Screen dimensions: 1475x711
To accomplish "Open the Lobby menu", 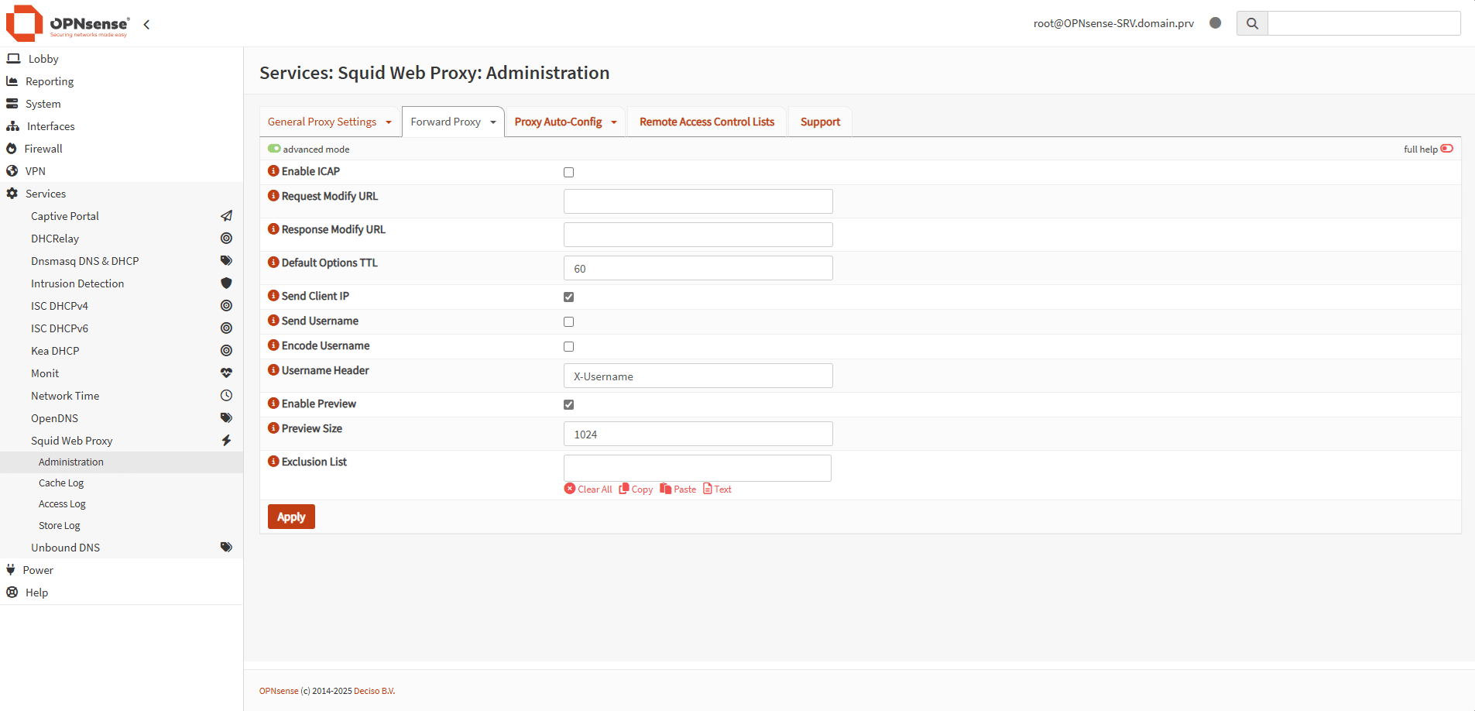I will point(122,59).
